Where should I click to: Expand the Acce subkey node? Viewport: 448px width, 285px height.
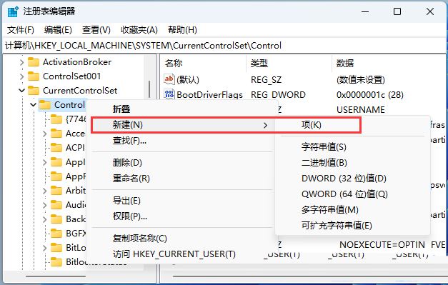(x=44, y=134)
